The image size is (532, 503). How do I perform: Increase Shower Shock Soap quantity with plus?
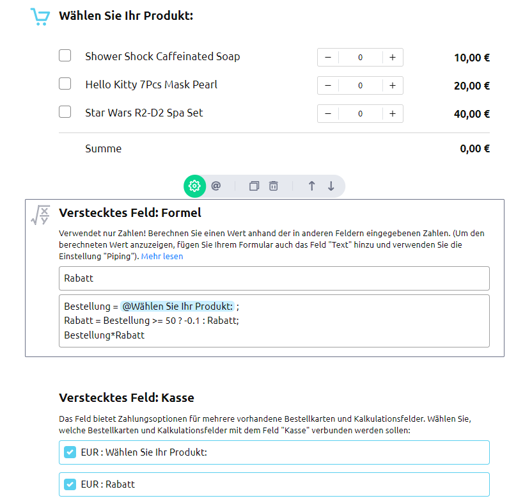coord(393,58)
